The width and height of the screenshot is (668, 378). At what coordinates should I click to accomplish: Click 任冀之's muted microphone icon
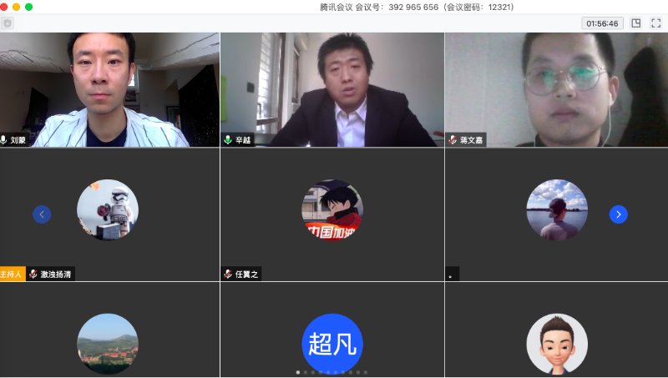tap(228, 274)
